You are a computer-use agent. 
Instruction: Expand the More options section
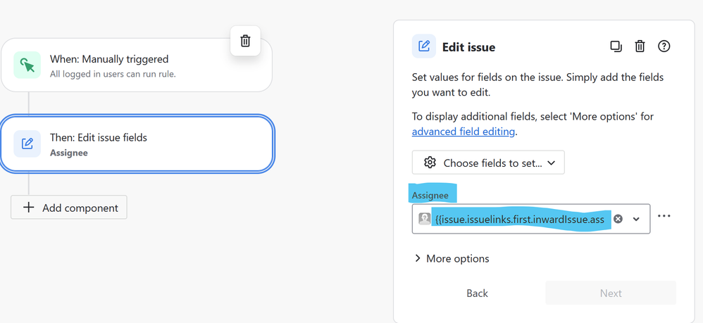[x=451, y=258]
